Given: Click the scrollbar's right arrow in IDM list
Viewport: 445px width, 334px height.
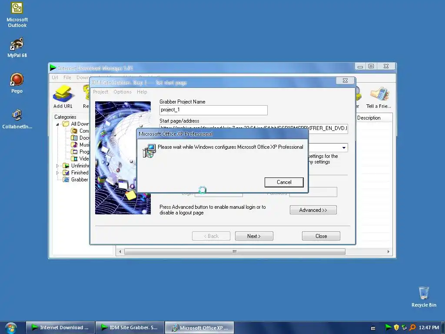Looking at the screenshot, I should tap(388, 252).
